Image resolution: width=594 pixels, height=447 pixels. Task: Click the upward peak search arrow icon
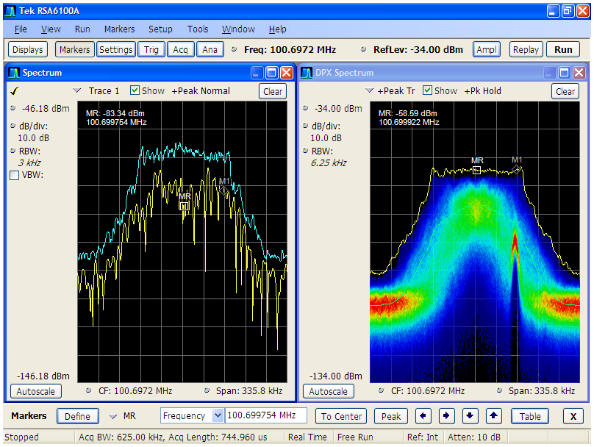[493, 416]
